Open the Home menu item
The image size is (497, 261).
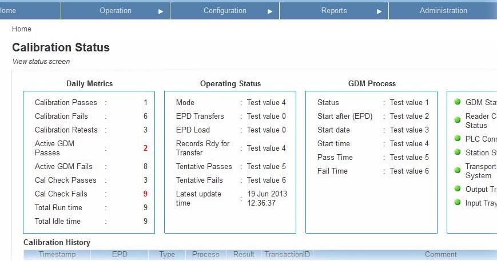7,11
